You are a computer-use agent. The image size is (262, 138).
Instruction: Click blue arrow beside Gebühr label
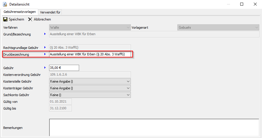click(45, 68)
